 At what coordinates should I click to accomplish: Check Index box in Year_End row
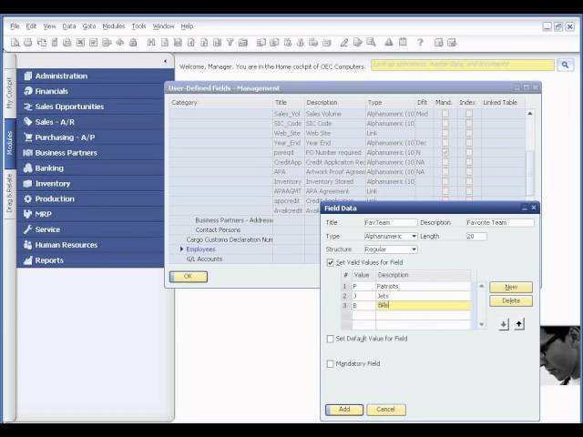[x=469, y=143]
